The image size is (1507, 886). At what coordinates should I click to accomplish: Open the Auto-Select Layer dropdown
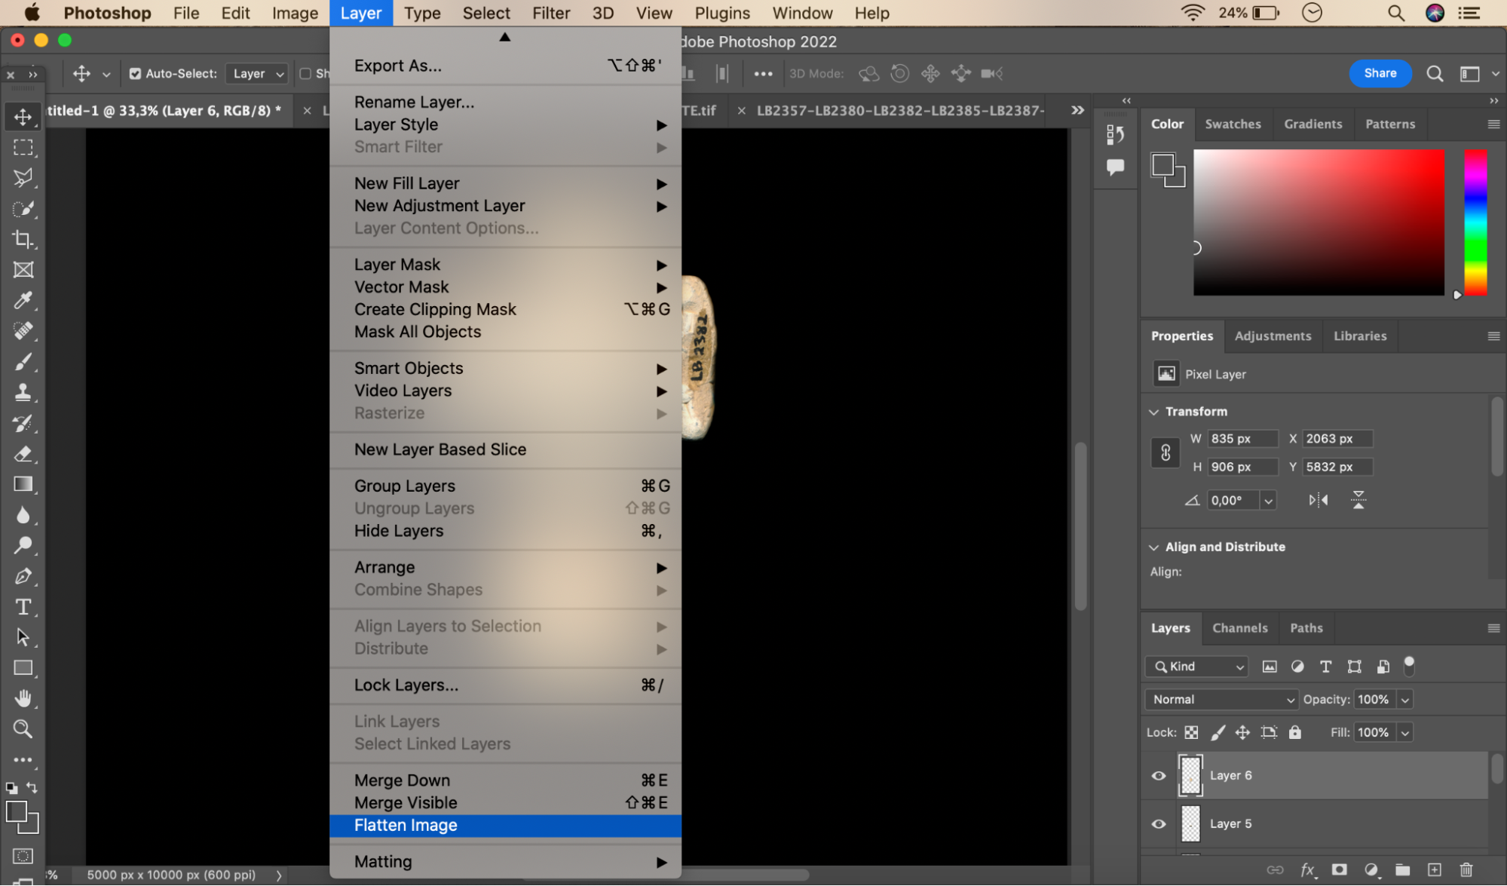tap(257, 73)
